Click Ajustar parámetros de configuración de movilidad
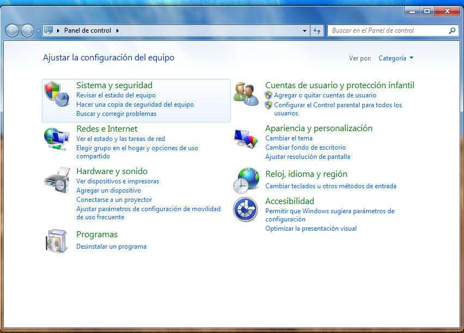The height and width of the screenshot is (333, 464). 148,213
